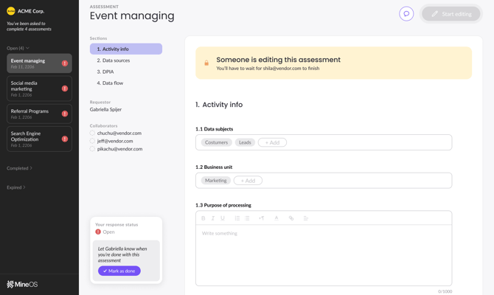Expand the Expired assessments group
Viewport: 494px width, 295px height.
pyautogui.click(x=15, y=187)
